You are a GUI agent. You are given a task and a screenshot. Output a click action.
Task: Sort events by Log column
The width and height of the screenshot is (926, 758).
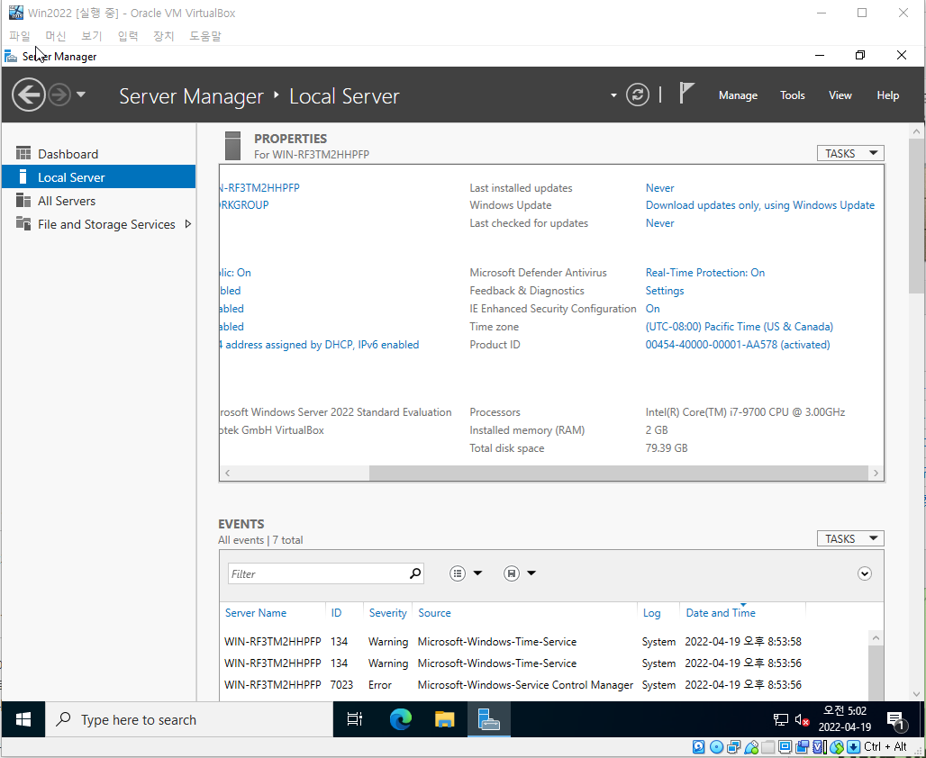[651, 613]
